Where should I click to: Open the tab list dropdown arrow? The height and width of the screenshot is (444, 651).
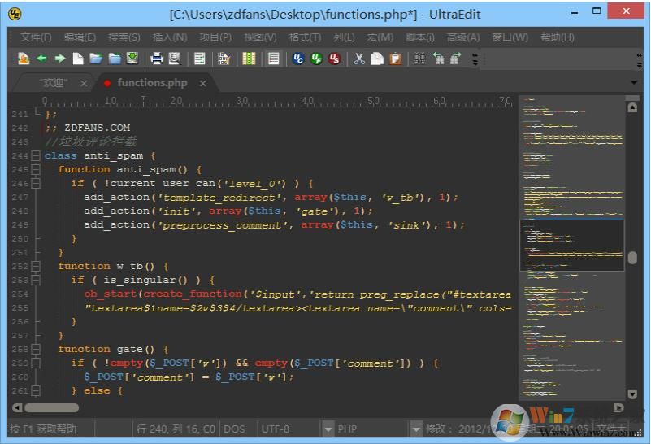pyautogui.click(x=634, y=82)
